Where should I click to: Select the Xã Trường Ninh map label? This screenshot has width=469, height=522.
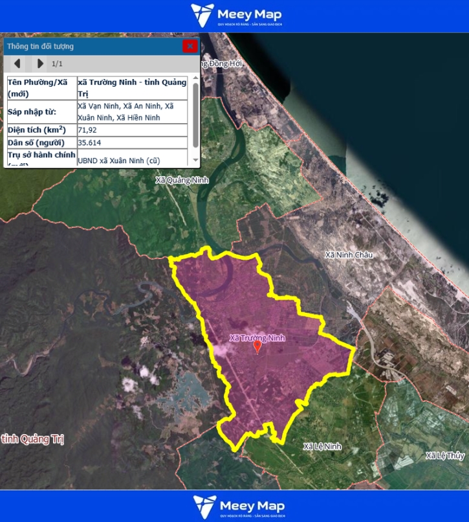pos(257,338)
